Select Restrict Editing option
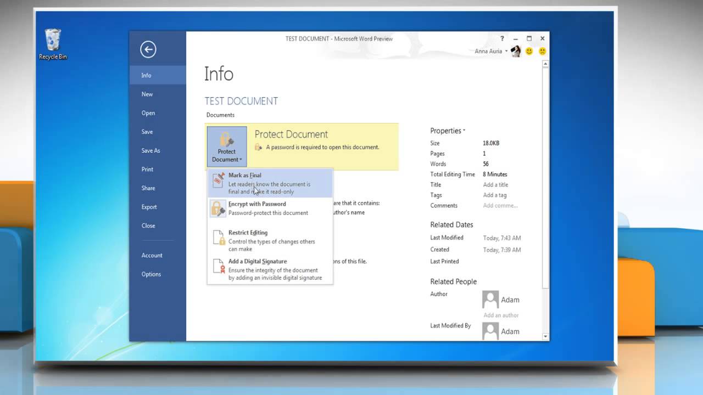 tap(270, 240)
